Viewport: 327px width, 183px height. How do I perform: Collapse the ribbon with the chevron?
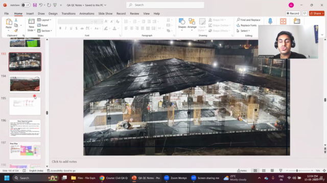(322, 35)
